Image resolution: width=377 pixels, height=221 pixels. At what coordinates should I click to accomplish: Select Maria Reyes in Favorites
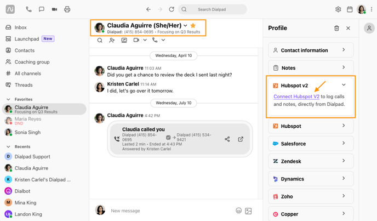[x=44, y=121]
